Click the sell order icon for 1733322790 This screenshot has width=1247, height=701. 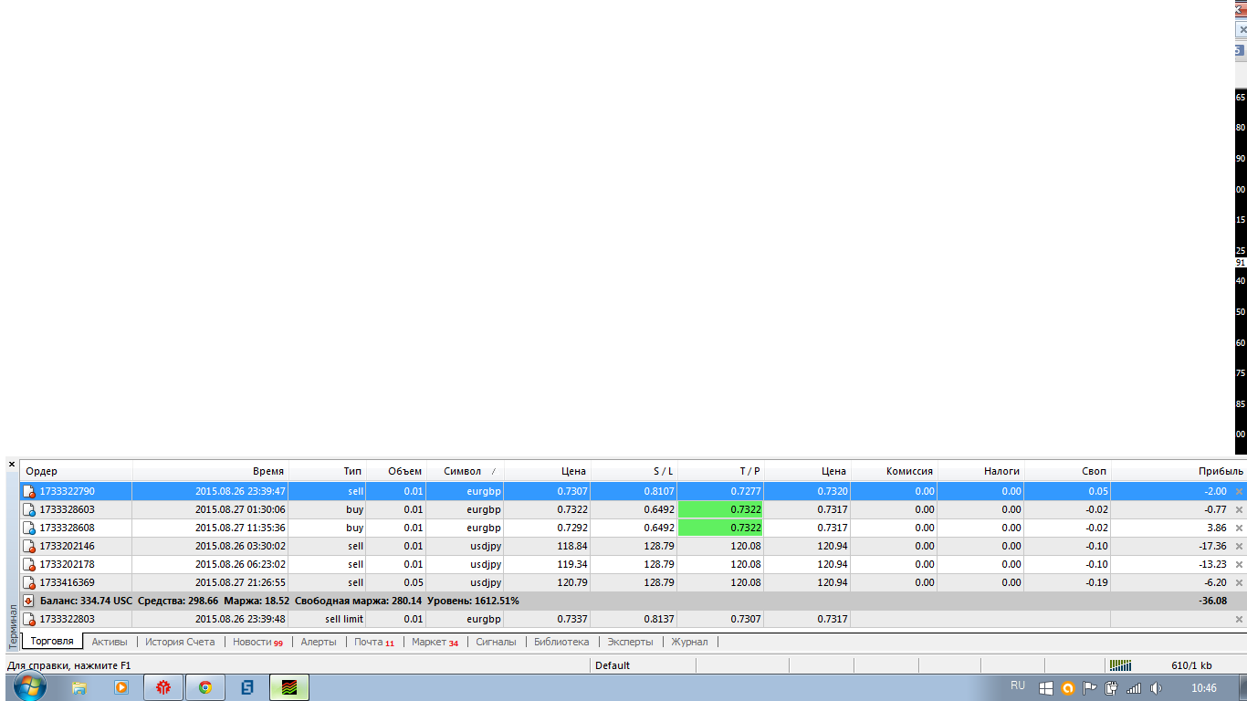pyautogui.click(x=29, y=491)
